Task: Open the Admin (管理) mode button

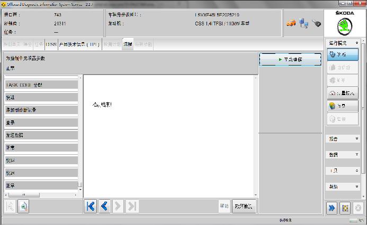Action: tap(343, 119)
